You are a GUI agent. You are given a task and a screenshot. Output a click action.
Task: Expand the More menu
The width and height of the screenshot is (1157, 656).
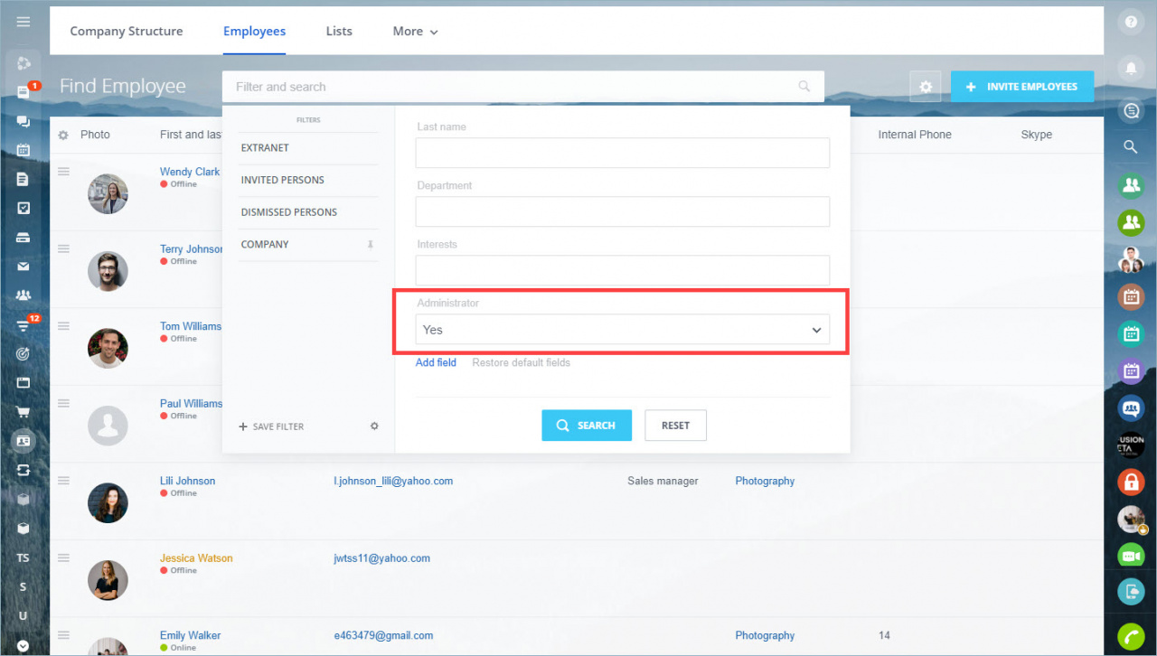coord(415,31)
